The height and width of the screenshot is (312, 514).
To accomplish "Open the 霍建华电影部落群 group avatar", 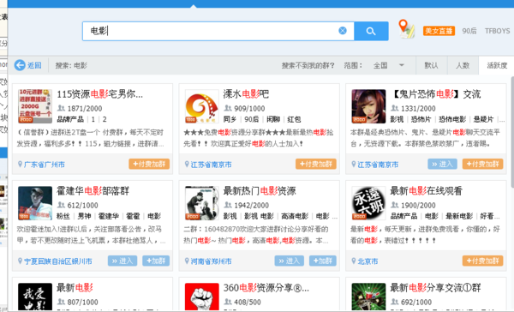I will point(35,203).
